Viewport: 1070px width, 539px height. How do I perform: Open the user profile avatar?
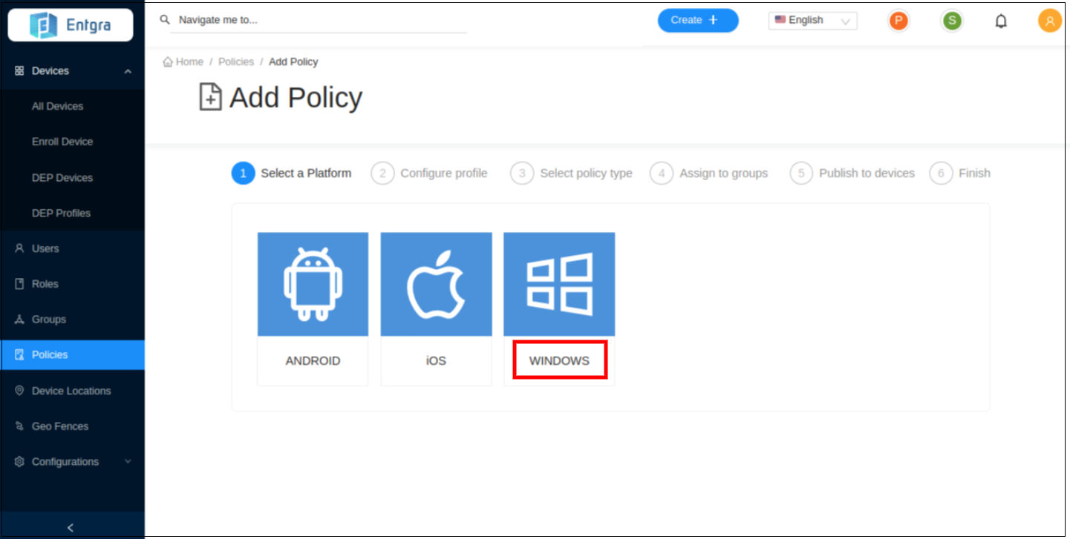(x=1050, y=21)
